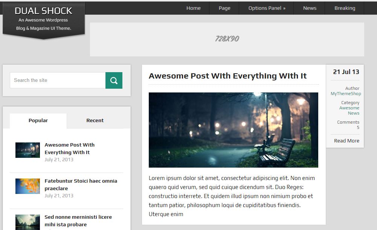Click the Lorem ipsum post excerpt paragraph
This screenshot has width=377, height=230.
point(232,196)
